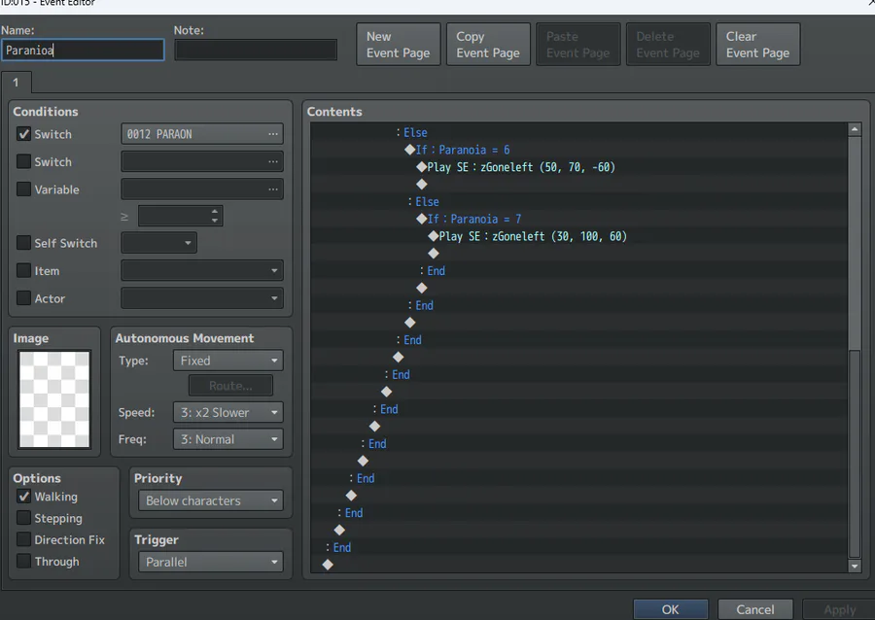The height and width of the screenshot is (620, 875).
Task: Select the empty diamond line under Paranoia = 6 sound
Action: (578, 184)
